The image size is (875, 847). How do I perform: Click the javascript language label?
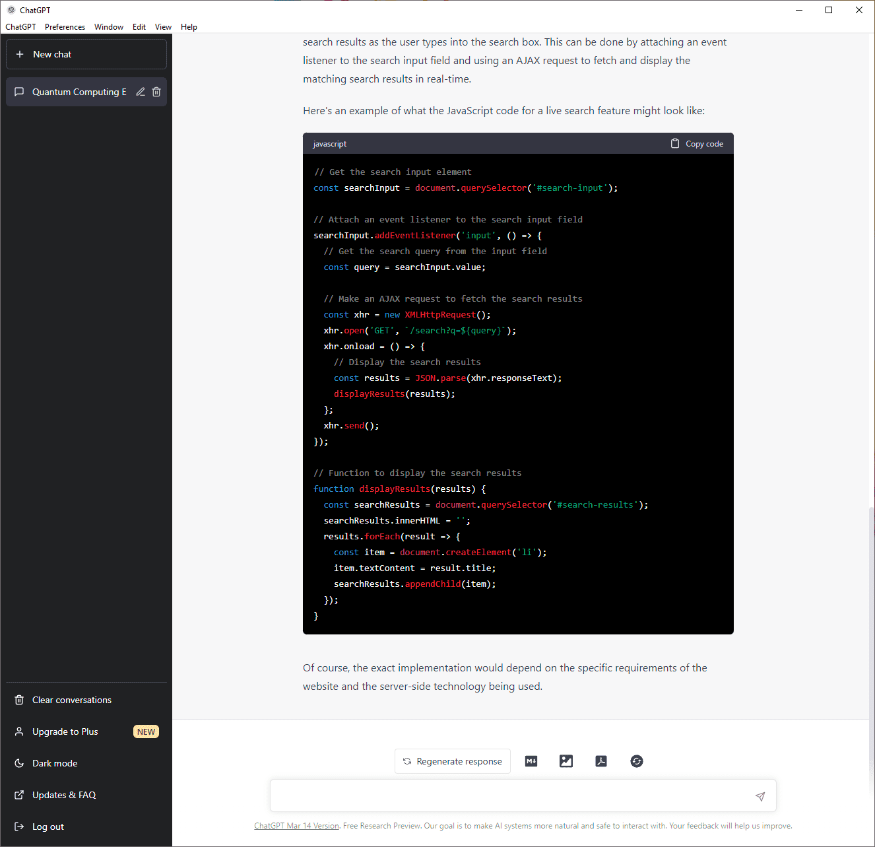click(x=329, y=144)
